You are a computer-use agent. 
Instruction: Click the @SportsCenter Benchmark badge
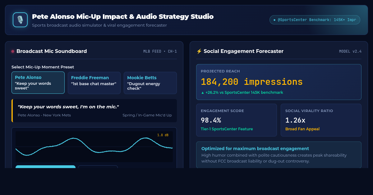pos(315,20)
